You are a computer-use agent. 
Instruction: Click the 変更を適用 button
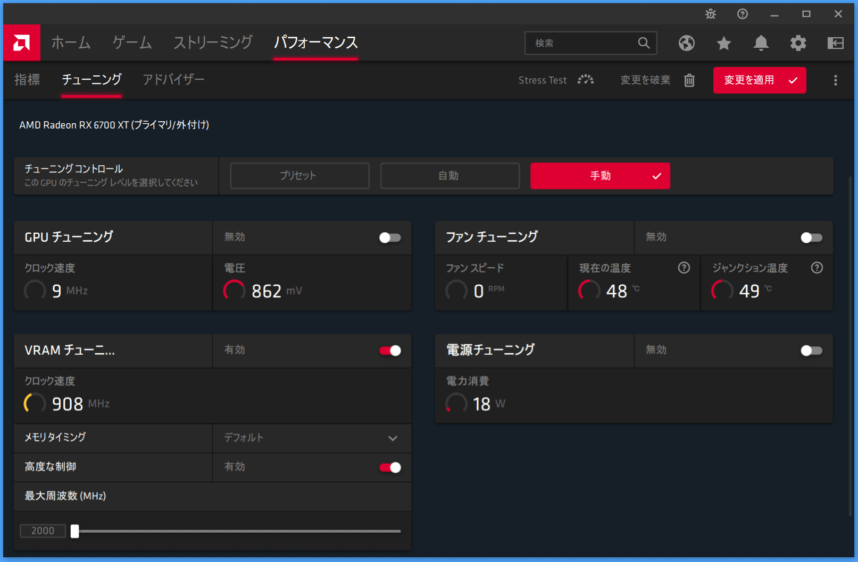[x=760, y=80]
